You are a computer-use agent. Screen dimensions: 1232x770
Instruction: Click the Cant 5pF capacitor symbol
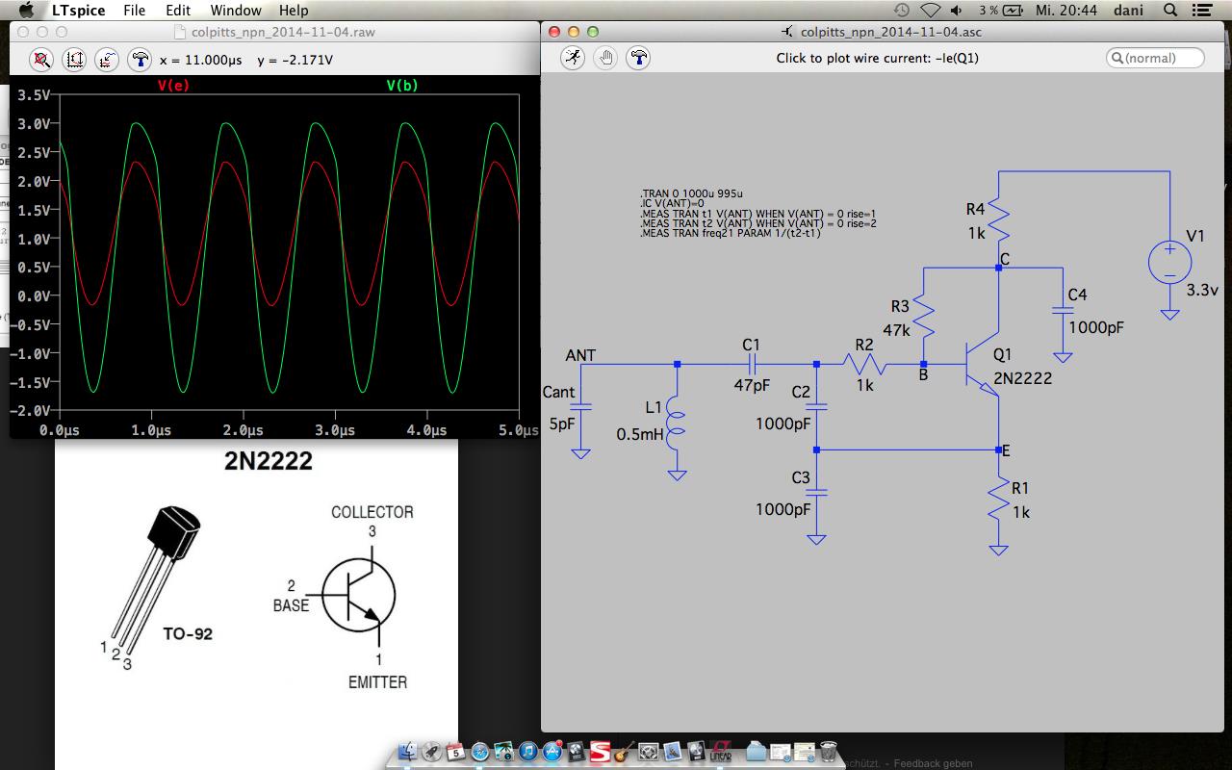coord(580,408)
